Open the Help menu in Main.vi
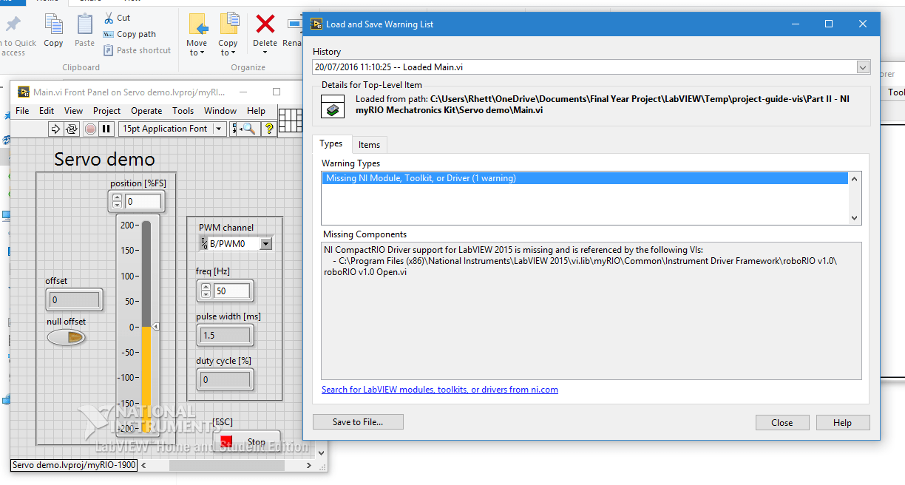The height and width of the screenshot is (485, 905). click(256, 111)
